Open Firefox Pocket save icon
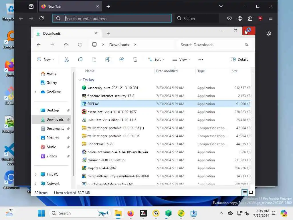This screenshot has width=293, height=220. (x=229, y=18)
